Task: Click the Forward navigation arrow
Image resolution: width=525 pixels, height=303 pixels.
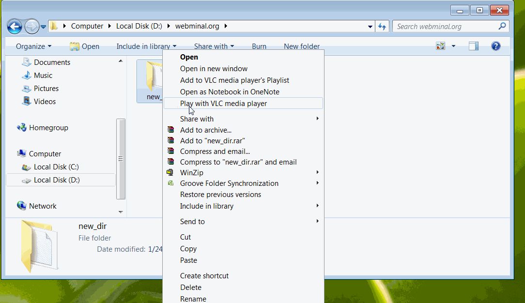Action: pyautogui.click(x=32, y=27)
